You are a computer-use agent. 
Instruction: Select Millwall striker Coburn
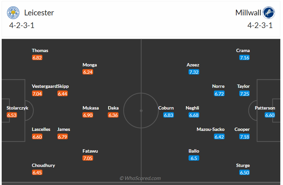166,108
